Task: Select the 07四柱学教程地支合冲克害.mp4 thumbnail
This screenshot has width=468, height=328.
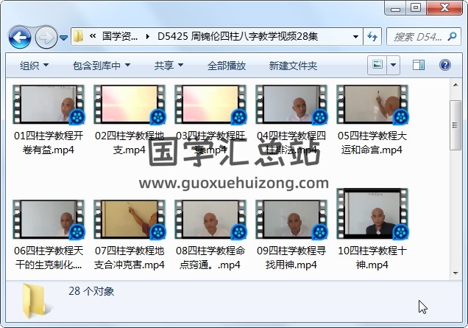Action: point(130,220)
